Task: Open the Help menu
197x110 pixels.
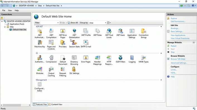Action: tap(17, 10)
